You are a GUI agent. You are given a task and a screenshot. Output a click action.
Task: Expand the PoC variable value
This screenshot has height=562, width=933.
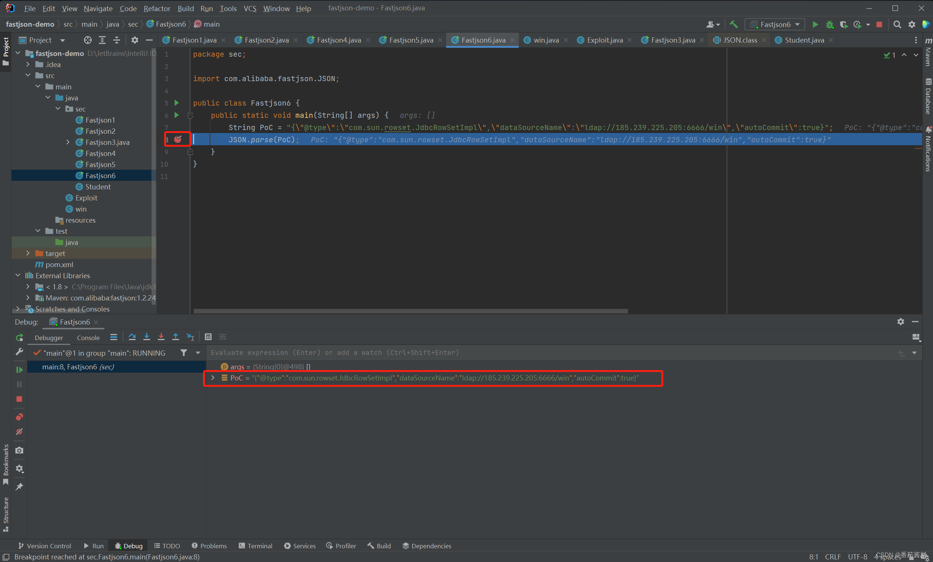[x=213, y=378]
